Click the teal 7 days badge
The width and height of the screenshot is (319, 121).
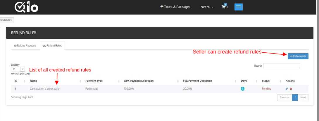[x=242, y=89]
